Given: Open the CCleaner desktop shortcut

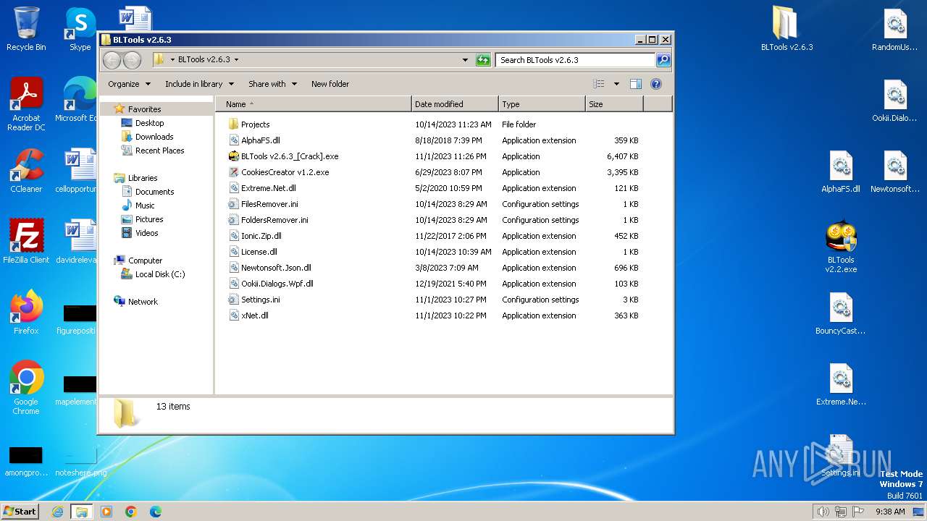Looking at the screenshot, I should [x=26, y=171].
